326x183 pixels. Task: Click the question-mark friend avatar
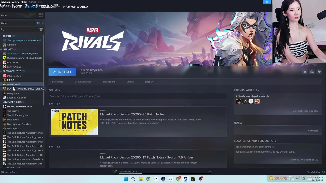[x=244, y=101]
